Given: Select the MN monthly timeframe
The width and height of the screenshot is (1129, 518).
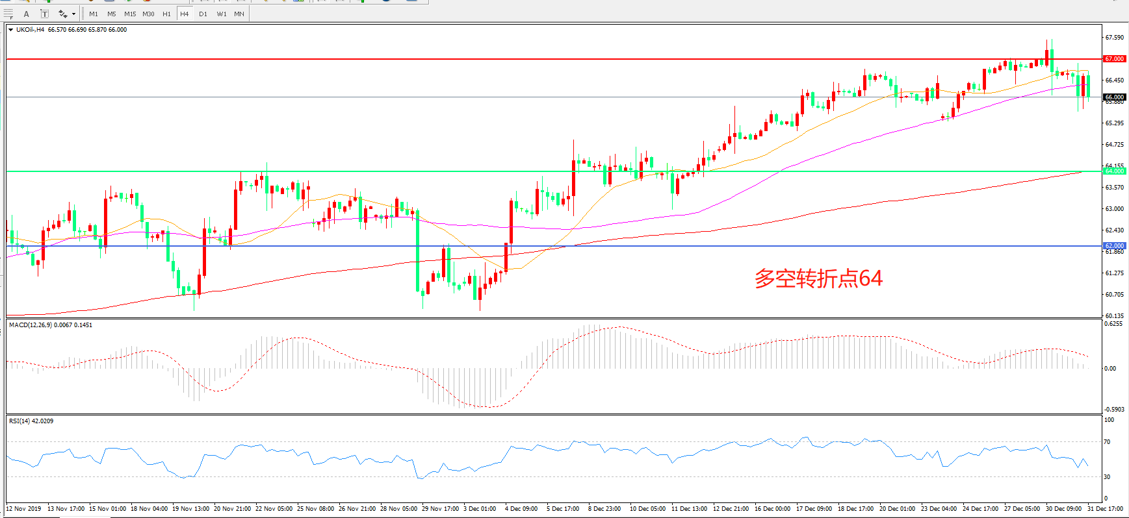Looking at the screenshot, I should coord(239,14).
